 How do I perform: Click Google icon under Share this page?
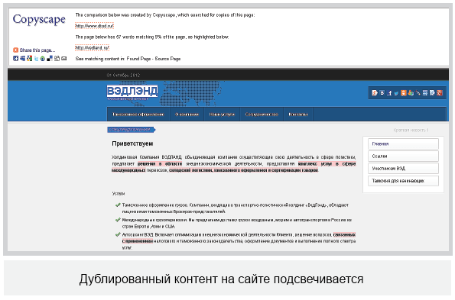pyautogui.click(x=29, y=58)
